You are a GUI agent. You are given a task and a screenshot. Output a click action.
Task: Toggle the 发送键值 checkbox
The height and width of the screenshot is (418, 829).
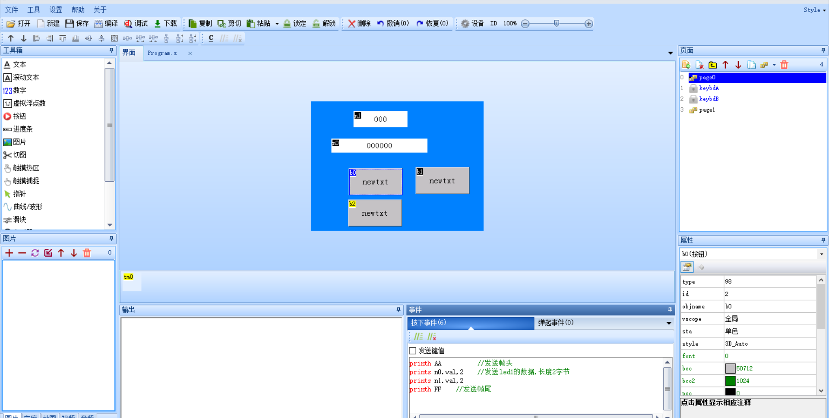(413, 351)
